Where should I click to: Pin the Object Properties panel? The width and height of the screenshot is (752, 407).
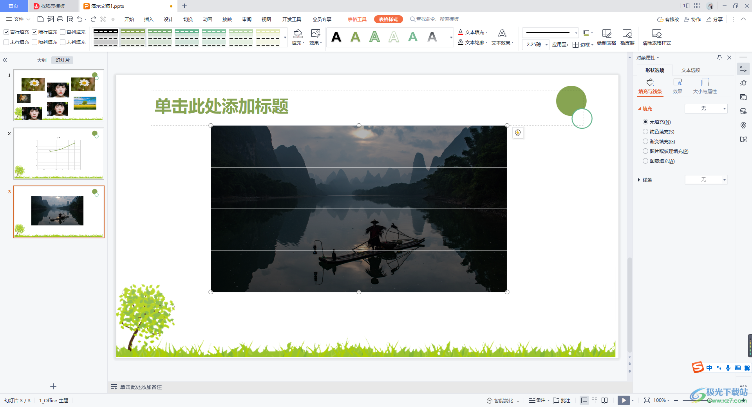click(719, 58)
